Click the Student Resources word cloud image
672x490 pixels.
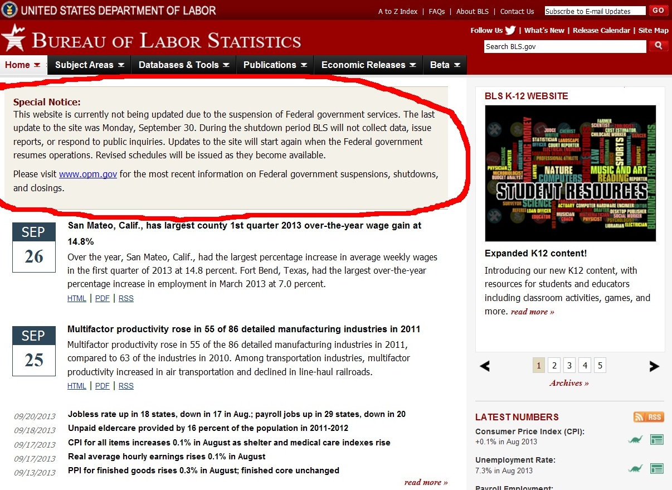[570, 173]
